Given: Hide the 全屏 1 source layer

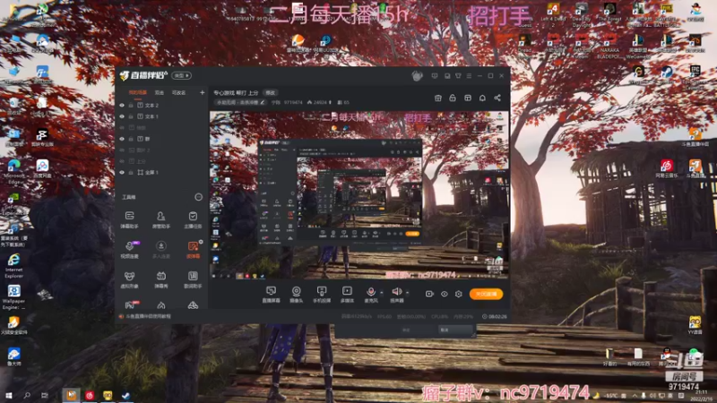Looking at the screenshot, I should (122, 173).
